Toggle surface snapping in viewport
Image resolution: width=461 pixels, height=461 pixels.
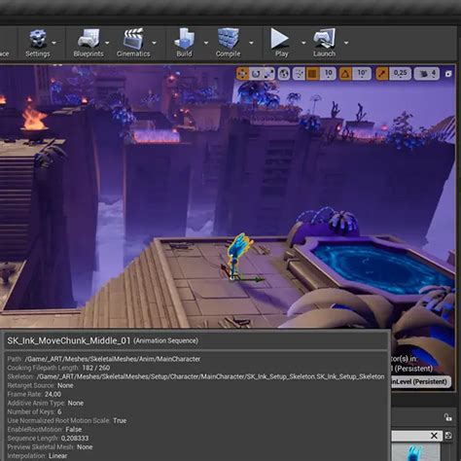pos(299,74)
